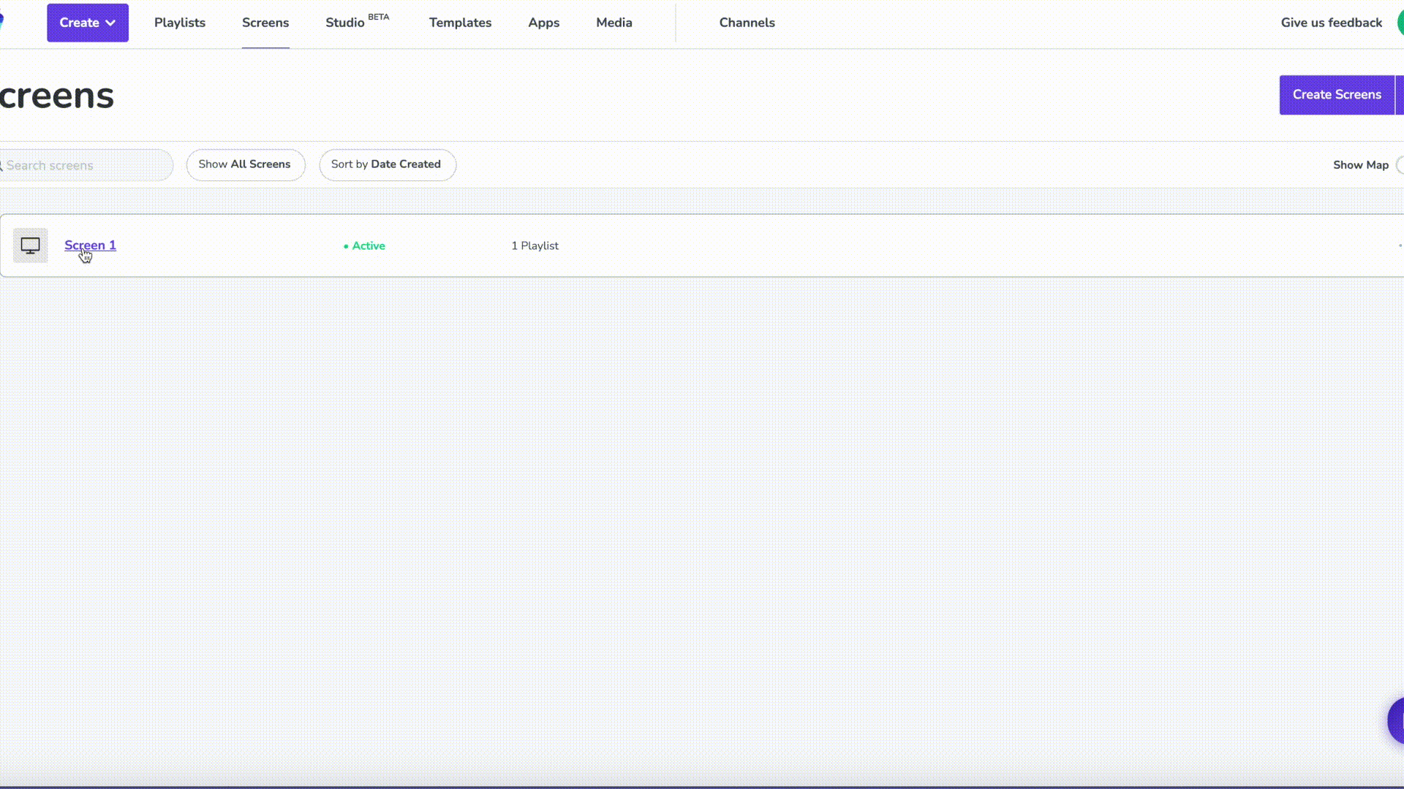Click the 1 Playlist text in Screen 1 row
The image size is (1404, 789).
pyautogui.click(x=535, y=246)
